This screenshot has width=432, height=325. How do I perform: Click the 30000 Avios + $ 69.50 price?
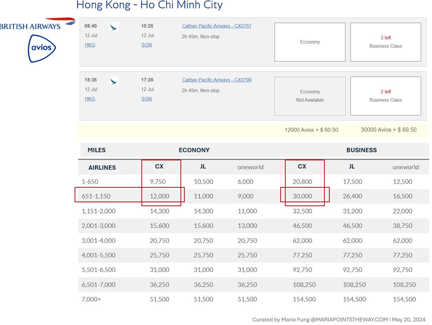click(x=389, y=130)
